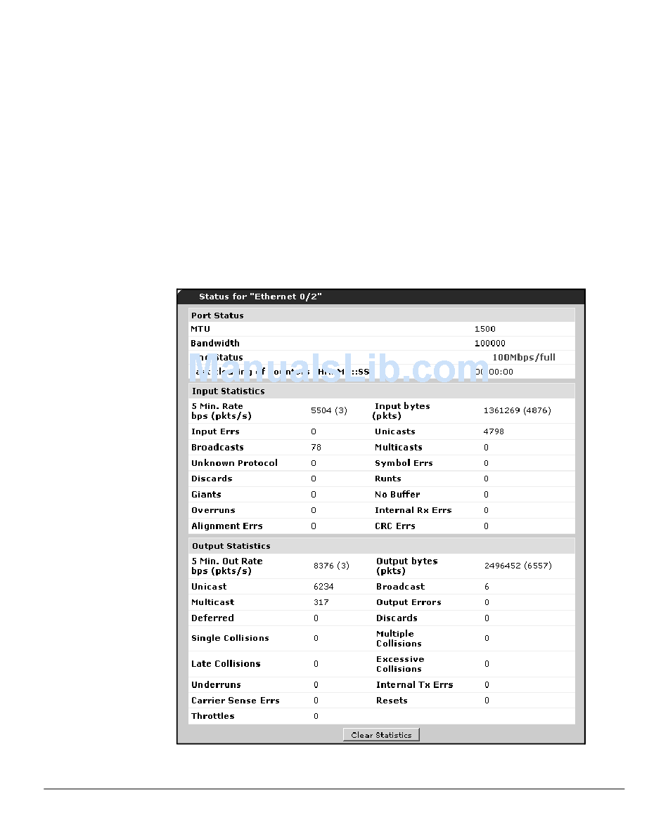Image resolution: width=668 pixels, height=813 pixels.
Task: Click the Discards label in Input Statistics
Action: (212, 479)
